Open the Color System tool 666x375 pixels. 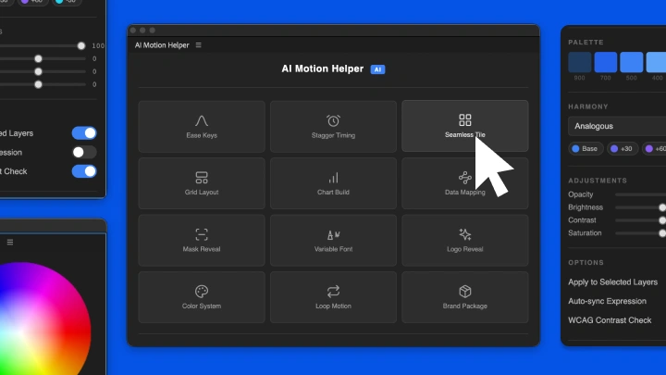point(202,296)
